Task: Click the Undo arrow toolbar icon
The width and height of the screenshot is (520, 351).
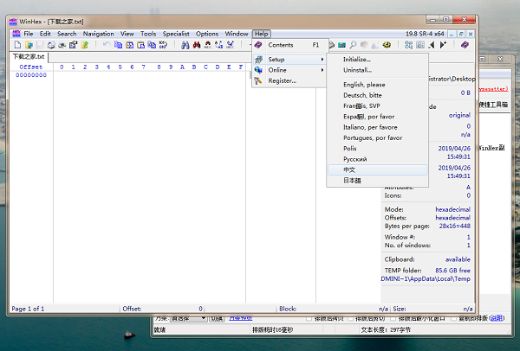Action: tap(107, 45)
